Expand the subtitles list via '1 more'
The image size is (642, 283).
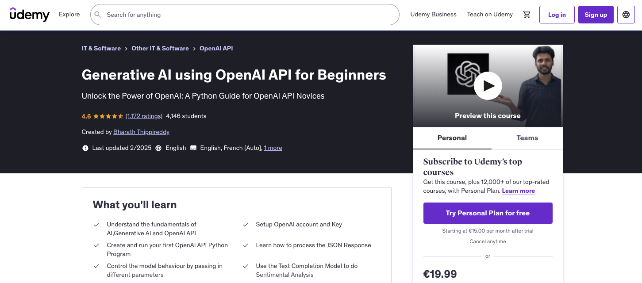pyautogui.click(x=273, y=148)
